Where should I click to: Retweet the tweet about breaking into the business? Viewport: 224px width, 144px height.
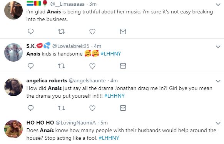click(x=62, y=31)
